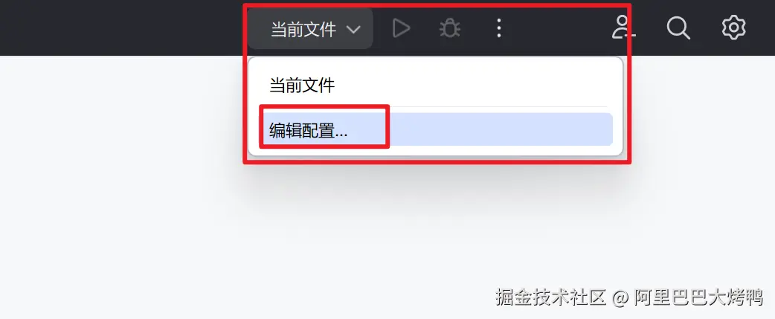The image size is (775, 319).
Task: Open the highlighted Edit Configurations item
Action: pos(436,129)
